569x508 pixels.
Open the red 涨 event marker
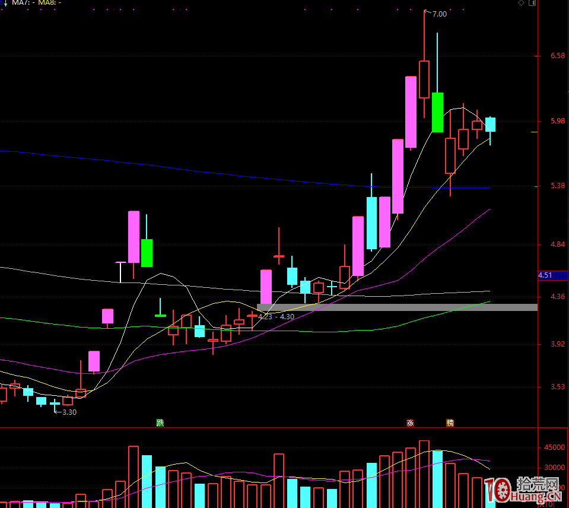pyautogui.click(x=410, y=423)
